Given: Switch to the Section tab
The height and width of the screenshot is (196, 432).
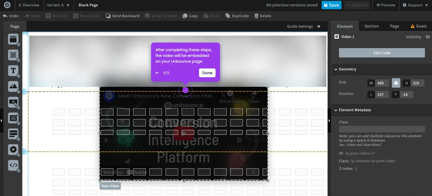Looking at the screenshot, I should point(371,26).
